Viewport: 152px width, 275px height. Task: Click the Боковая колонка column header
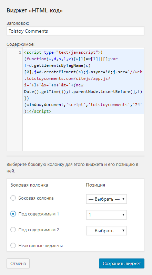click(29, 185)
